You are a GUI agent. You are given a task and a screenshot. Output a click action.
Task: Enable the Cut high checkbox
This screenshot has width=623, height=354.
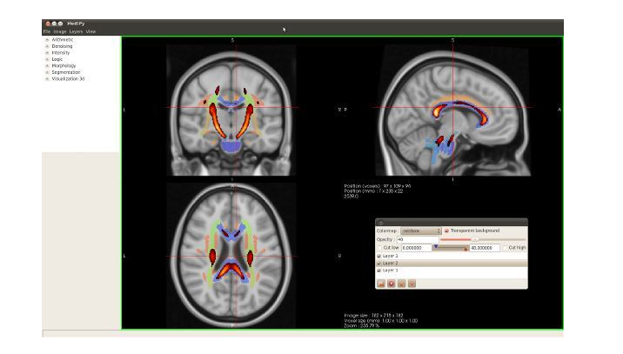503,247
